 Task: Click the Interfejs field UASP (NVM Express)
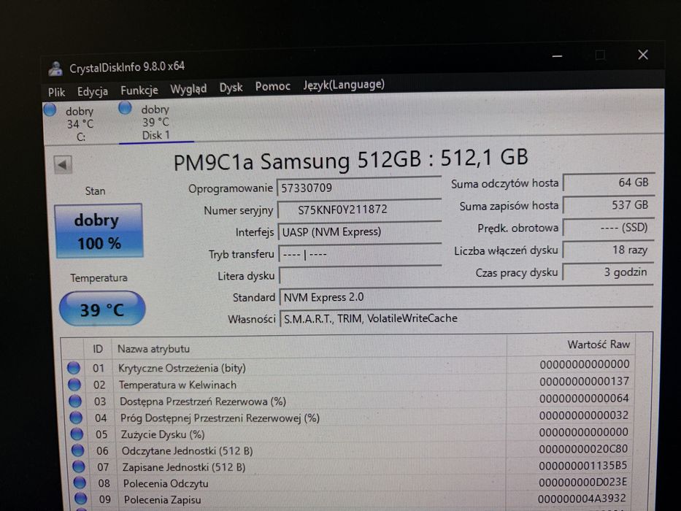pyautogui.click(x=360, y=231)
